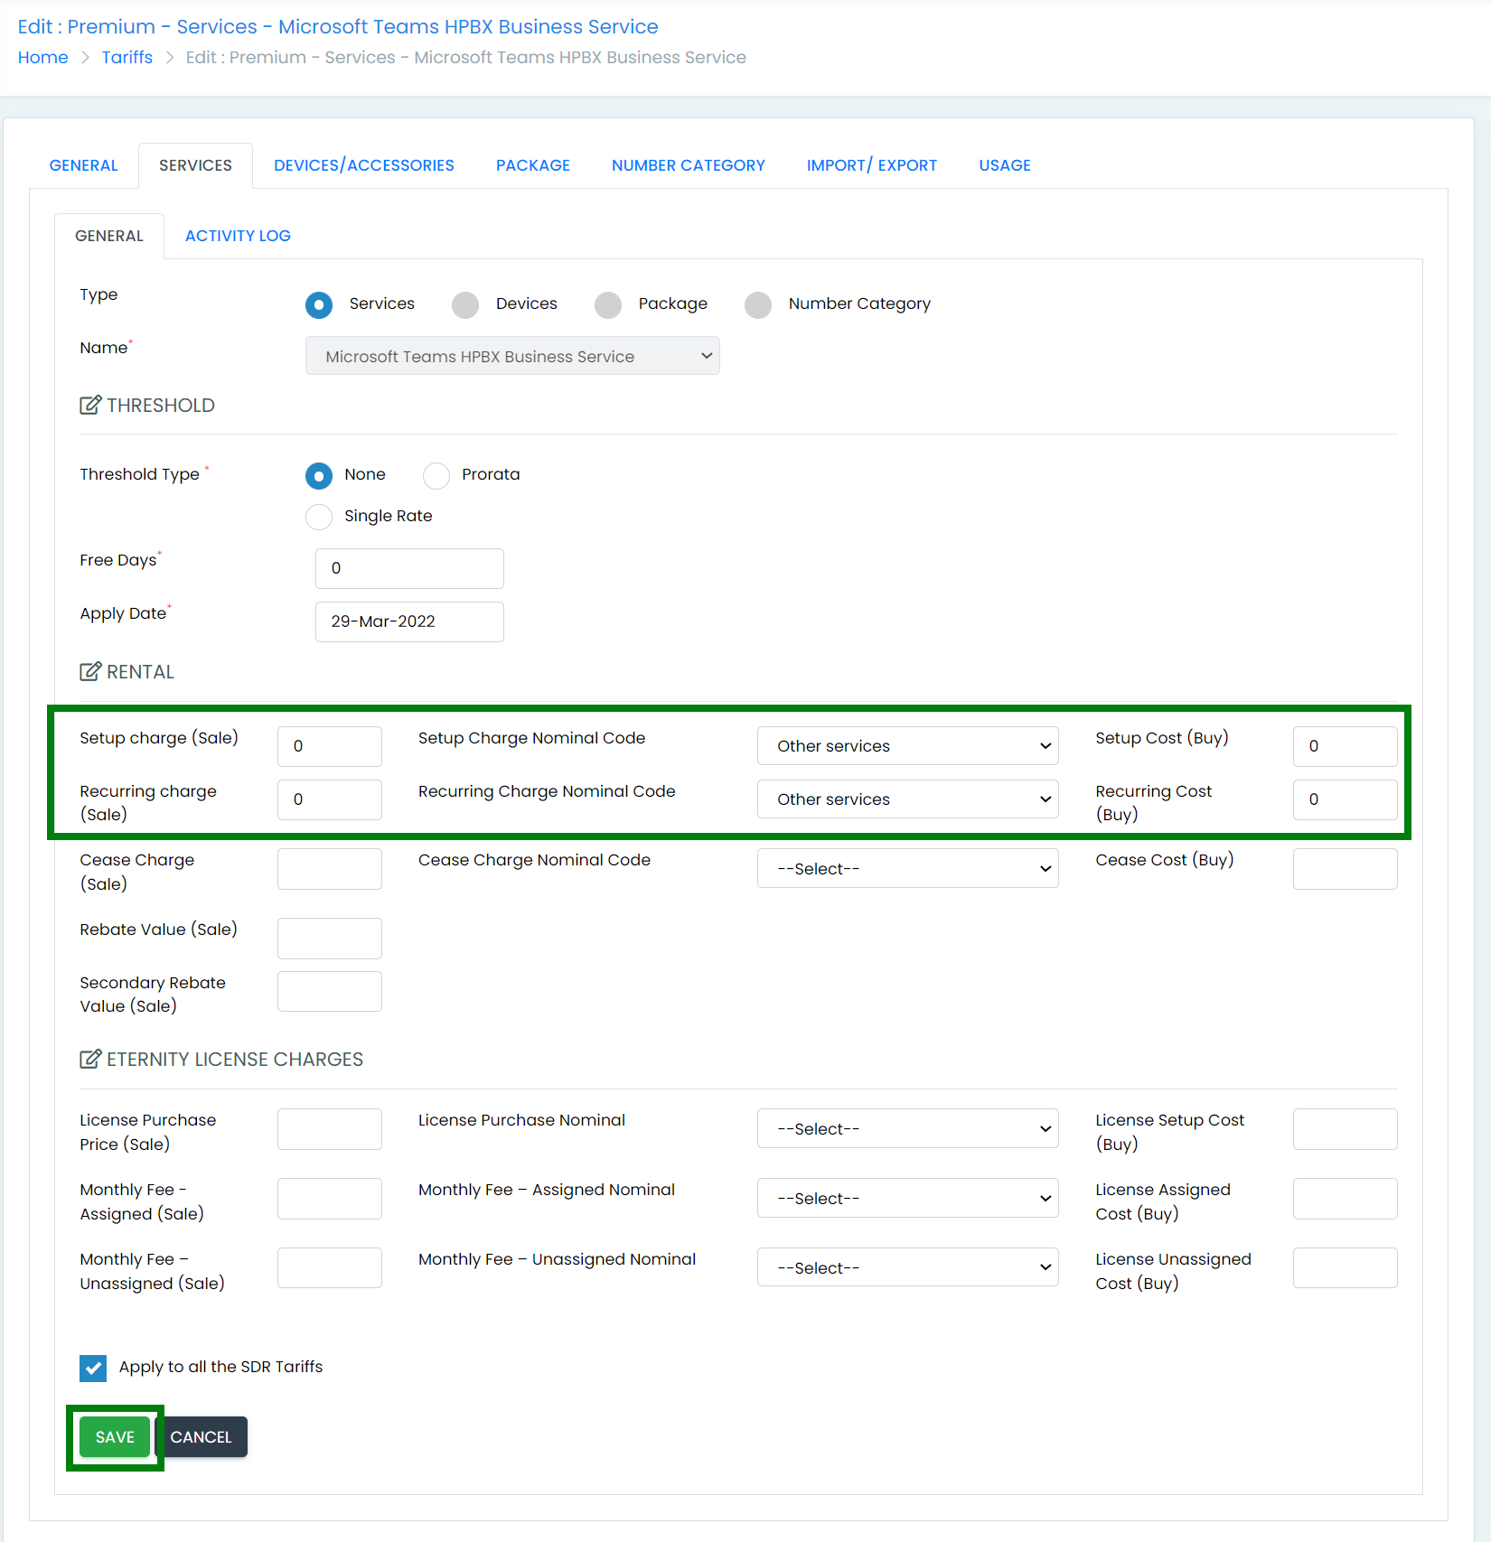This screenshot has height=1542, width=1491.
Task: Click the green SAVE button
Action: [115, 1436]
